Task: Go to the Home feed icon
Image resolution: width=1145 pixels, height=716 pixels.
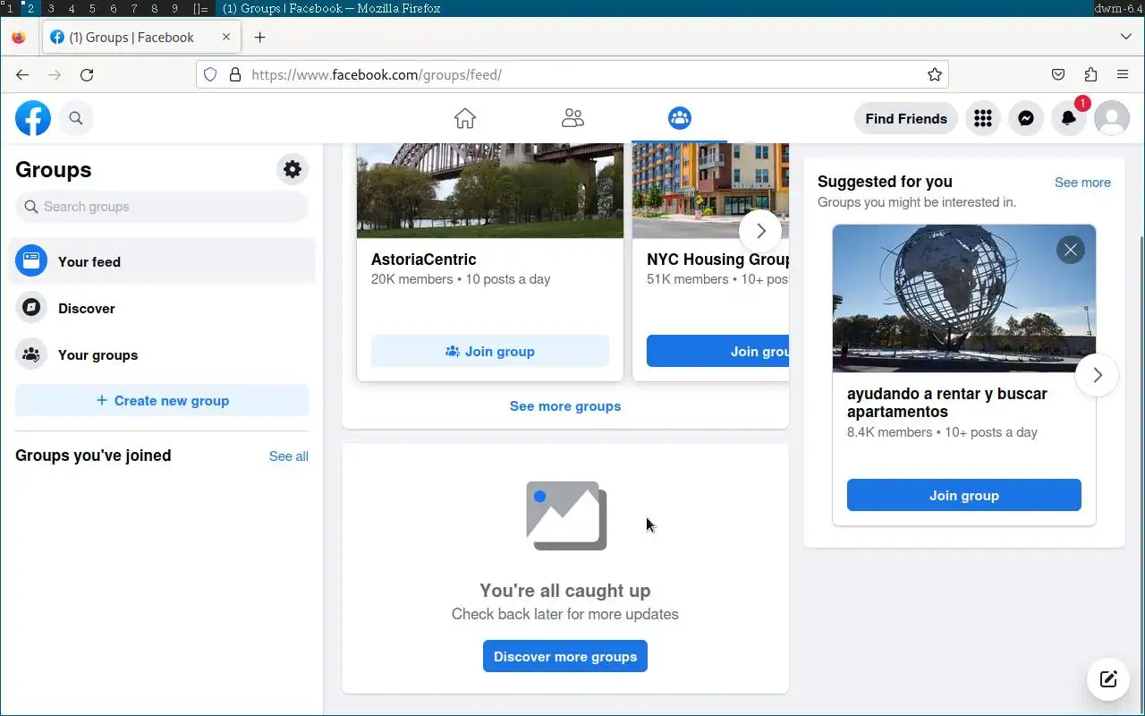Action: pyautogui.click(x=465, y=118)
